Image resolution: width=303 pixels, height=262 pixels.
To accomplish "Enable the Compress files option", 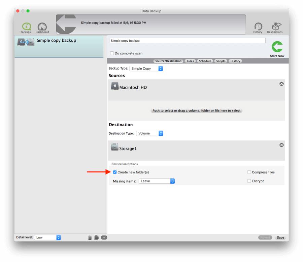I will pos(249,172).
